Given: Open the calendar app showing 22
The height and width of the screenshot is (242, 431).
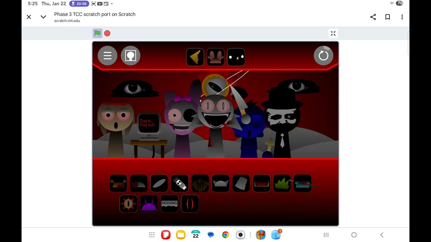Looking at the screenshot, I should coord(196,235).
